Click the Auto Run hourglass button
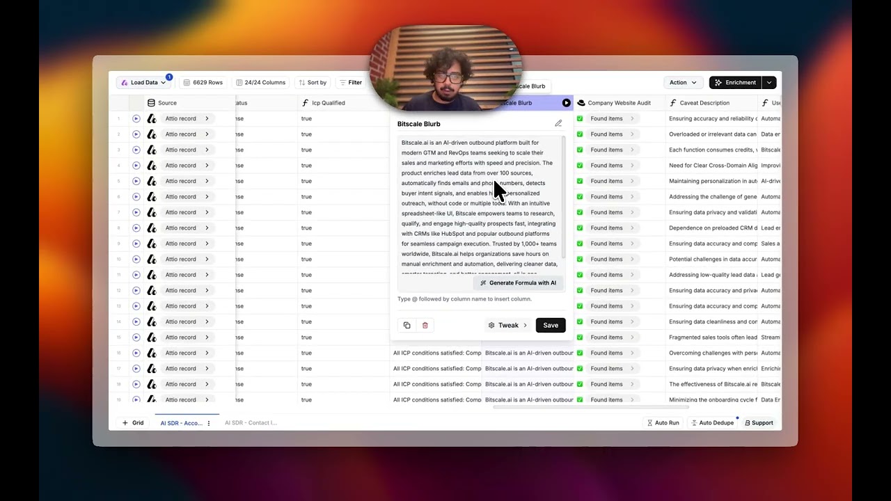 [663, 422]
